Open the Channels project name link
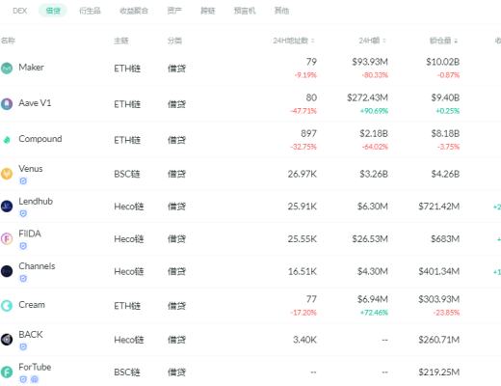 coord(37,266)
